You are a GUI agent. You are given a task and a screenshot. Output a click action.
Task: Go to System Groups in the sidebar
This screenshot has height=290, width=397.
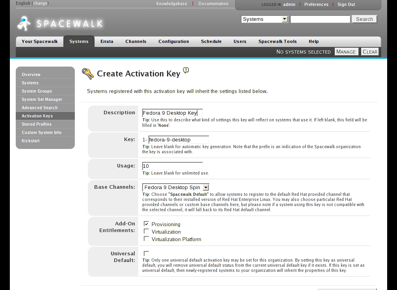click(x=45, y=91)
